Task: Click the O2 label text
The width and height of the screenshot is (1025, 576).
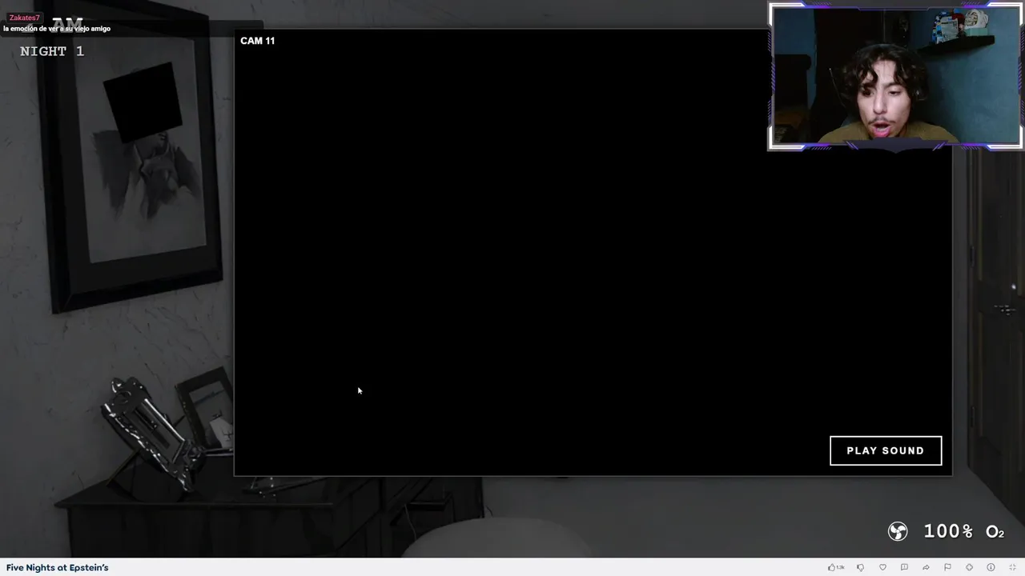Action: coord(995,532)
